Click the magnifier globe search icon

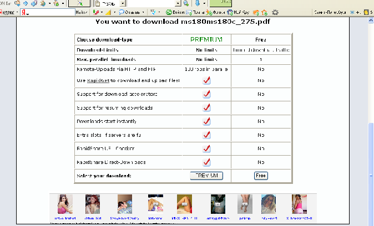186,3
